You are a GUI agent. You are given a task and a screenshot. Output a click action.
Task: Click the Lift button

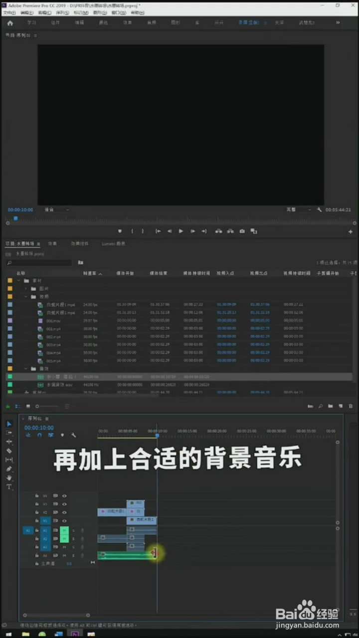click(x=218, y=231)
